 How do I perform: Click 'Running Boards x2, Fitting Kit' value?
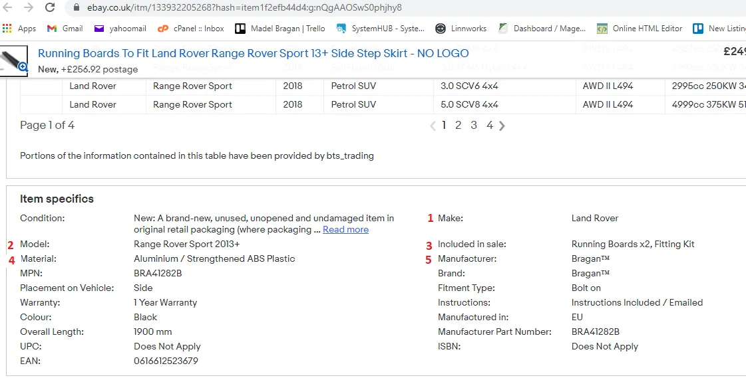coord(633,244)
